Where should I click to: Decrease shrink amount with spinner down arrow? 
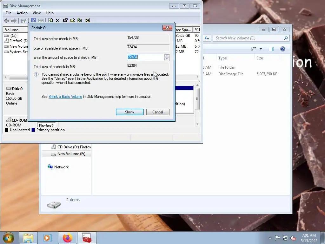167,59
